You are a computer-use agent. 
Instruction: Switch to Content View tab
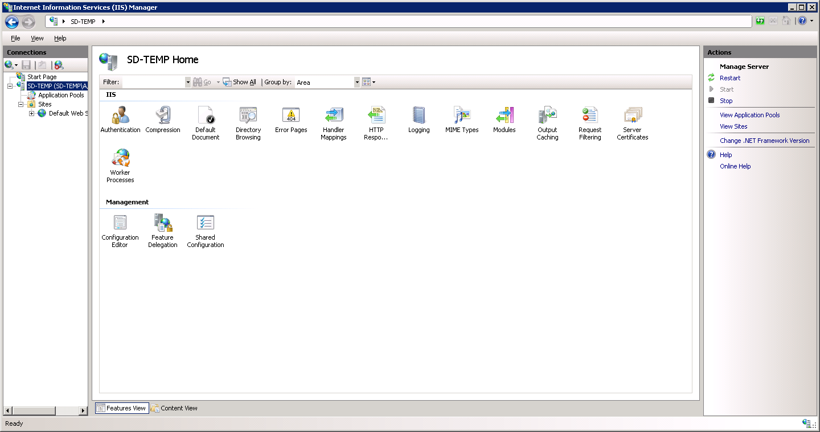[174, 408]
